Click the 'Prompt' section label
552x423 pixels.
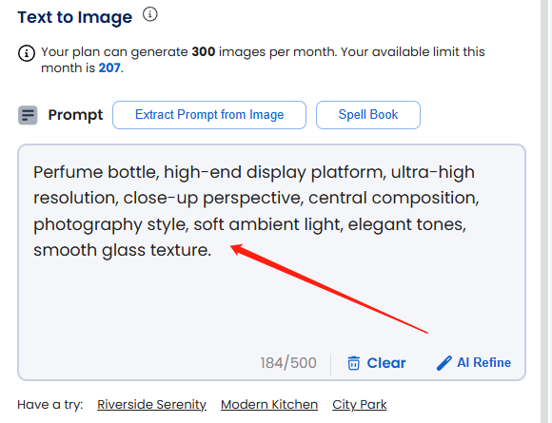[76, 115]
